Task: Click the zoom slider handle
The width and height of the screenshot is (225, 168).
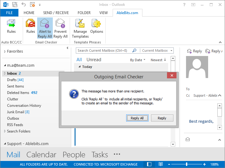Action: 187,164
